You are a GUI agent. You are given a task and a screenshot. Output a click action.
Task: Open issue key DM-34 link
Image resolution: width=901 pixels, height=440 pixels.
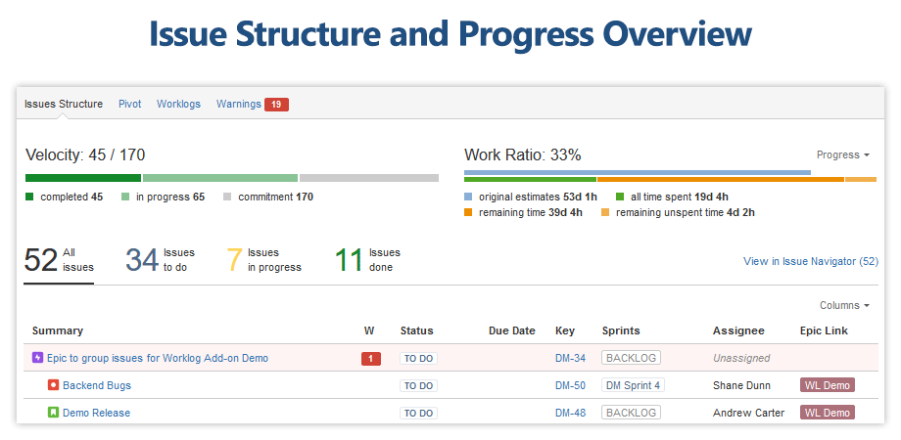tap(570, 358)
